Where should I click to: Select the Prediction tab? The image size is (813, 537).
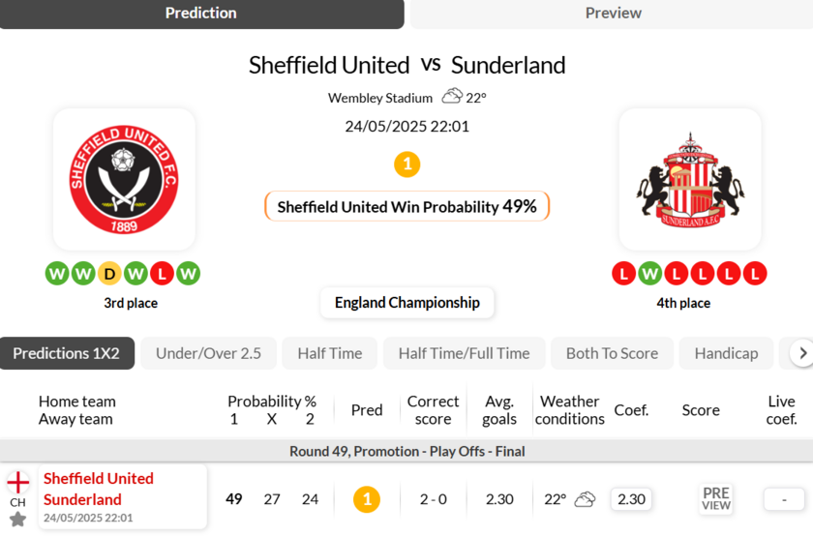(201, 14)
